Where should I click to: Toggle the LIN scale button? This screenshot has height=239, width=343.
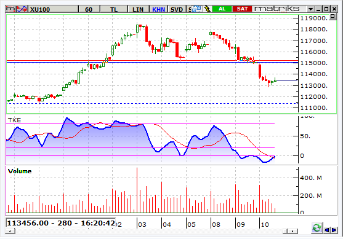pyautogui.click(x=138, y=9)
